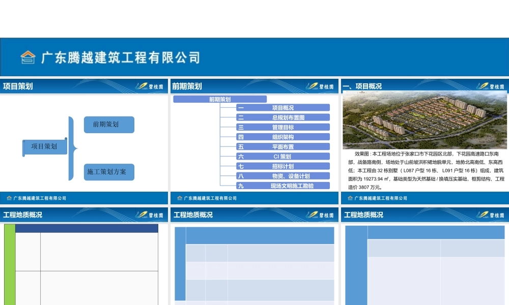Open the aerial rendering image of the housing project
Image resolution: width=509 pixels, height=305 pixels.
tap(425, 120)
